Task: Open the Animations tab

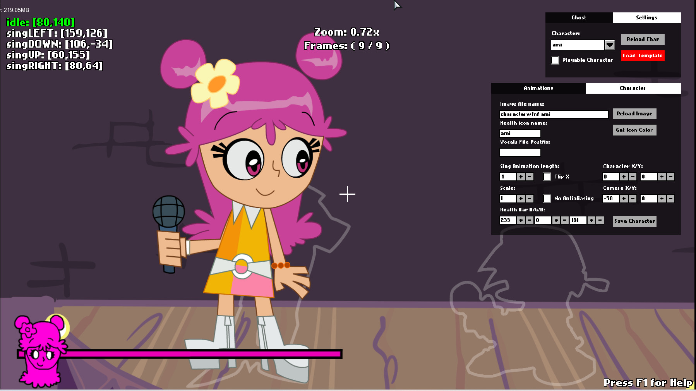Action: [538, 88]
